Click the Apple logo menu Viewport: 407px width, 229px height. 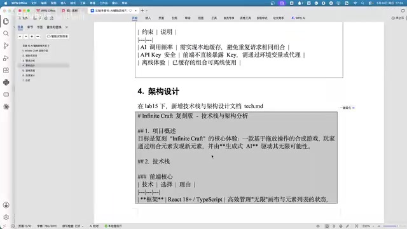pos(6,3)
